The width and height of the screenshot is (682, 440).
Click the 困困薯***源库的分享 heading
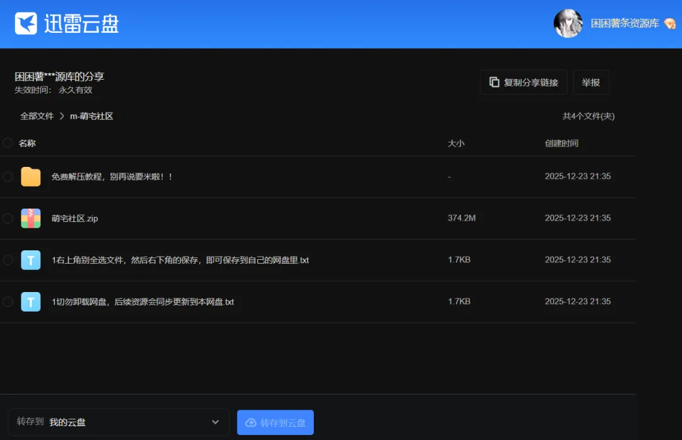coord(59,76)
